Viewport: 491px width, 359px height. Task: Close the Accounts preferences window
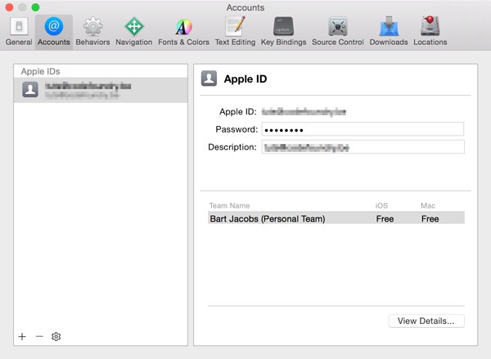click(9, 7)
